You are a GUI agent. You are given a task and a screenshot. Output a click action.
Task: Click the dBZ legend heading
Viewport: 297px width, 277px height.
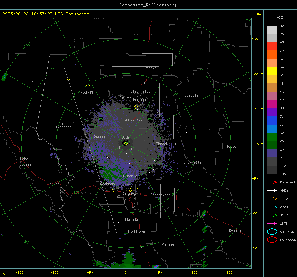[x=280, y=17]
